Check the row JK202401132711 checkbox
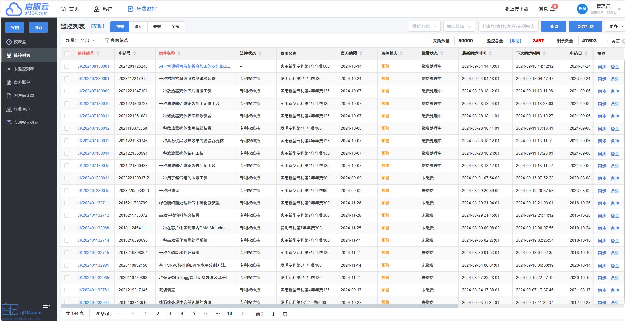Viewport: 625px width, 321px height. pos(67,203)
